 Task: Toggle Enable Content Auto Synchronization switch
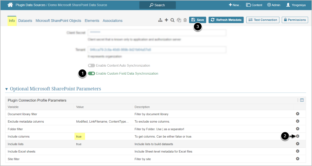92,65
